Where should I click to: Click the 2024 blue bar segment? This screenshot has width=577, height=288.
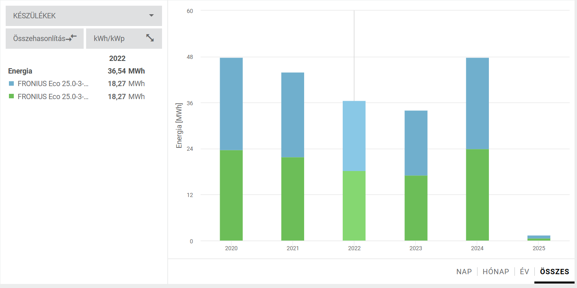pyautogui.click(x=477, y=104)
